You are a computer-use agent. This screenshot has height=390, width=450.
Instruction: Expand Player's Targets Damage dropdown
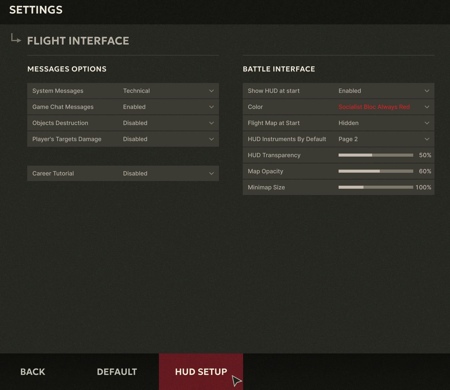[x=123, y=139]
